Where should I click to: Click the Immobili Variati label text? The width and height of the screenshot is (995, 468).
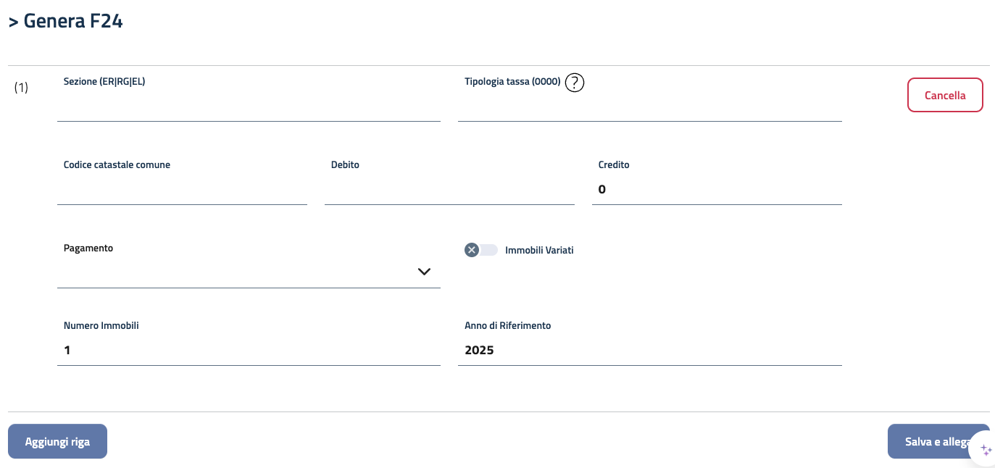click(x=539, y=250)
